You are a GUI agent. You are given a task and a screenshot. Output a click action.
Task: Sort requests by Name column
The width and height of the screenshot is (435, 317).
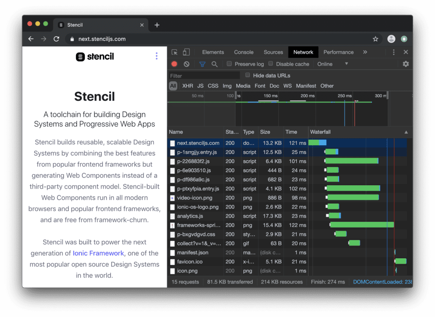tap(195, 132)
